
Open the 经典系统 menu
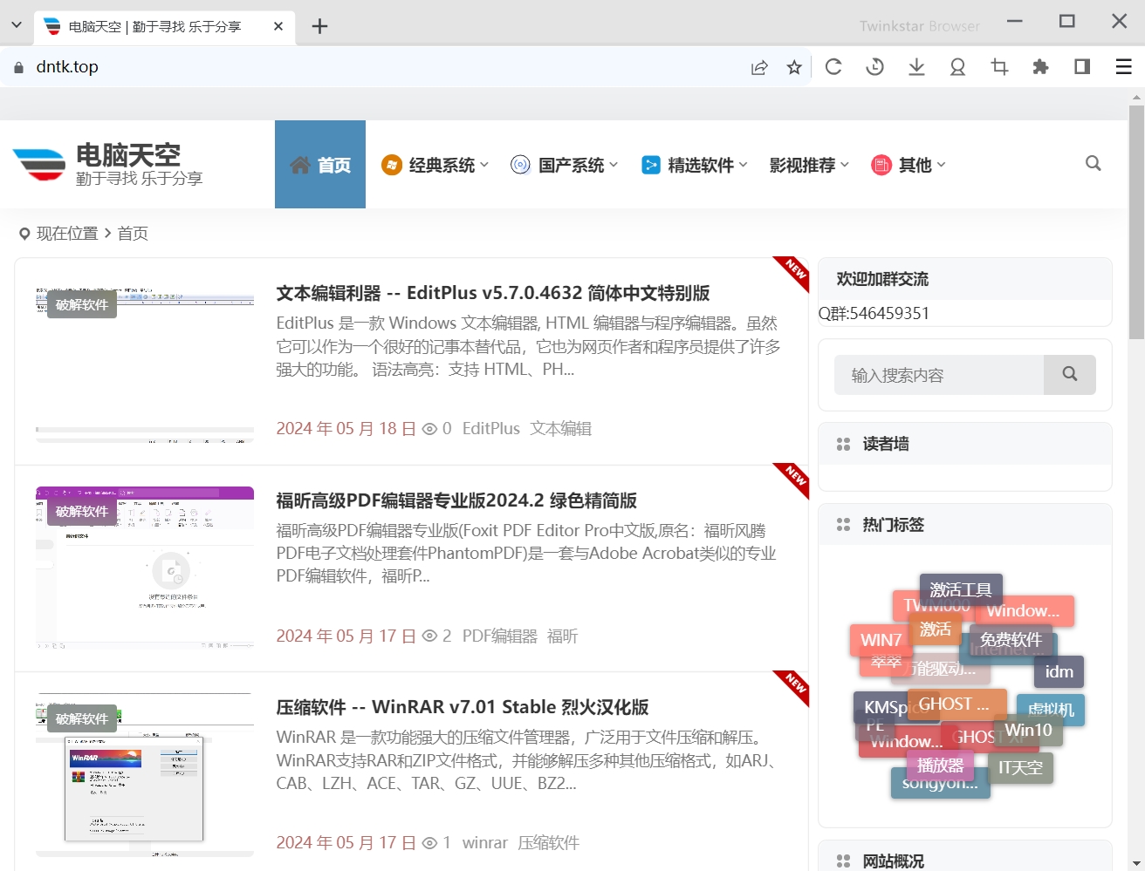(435, 165)
